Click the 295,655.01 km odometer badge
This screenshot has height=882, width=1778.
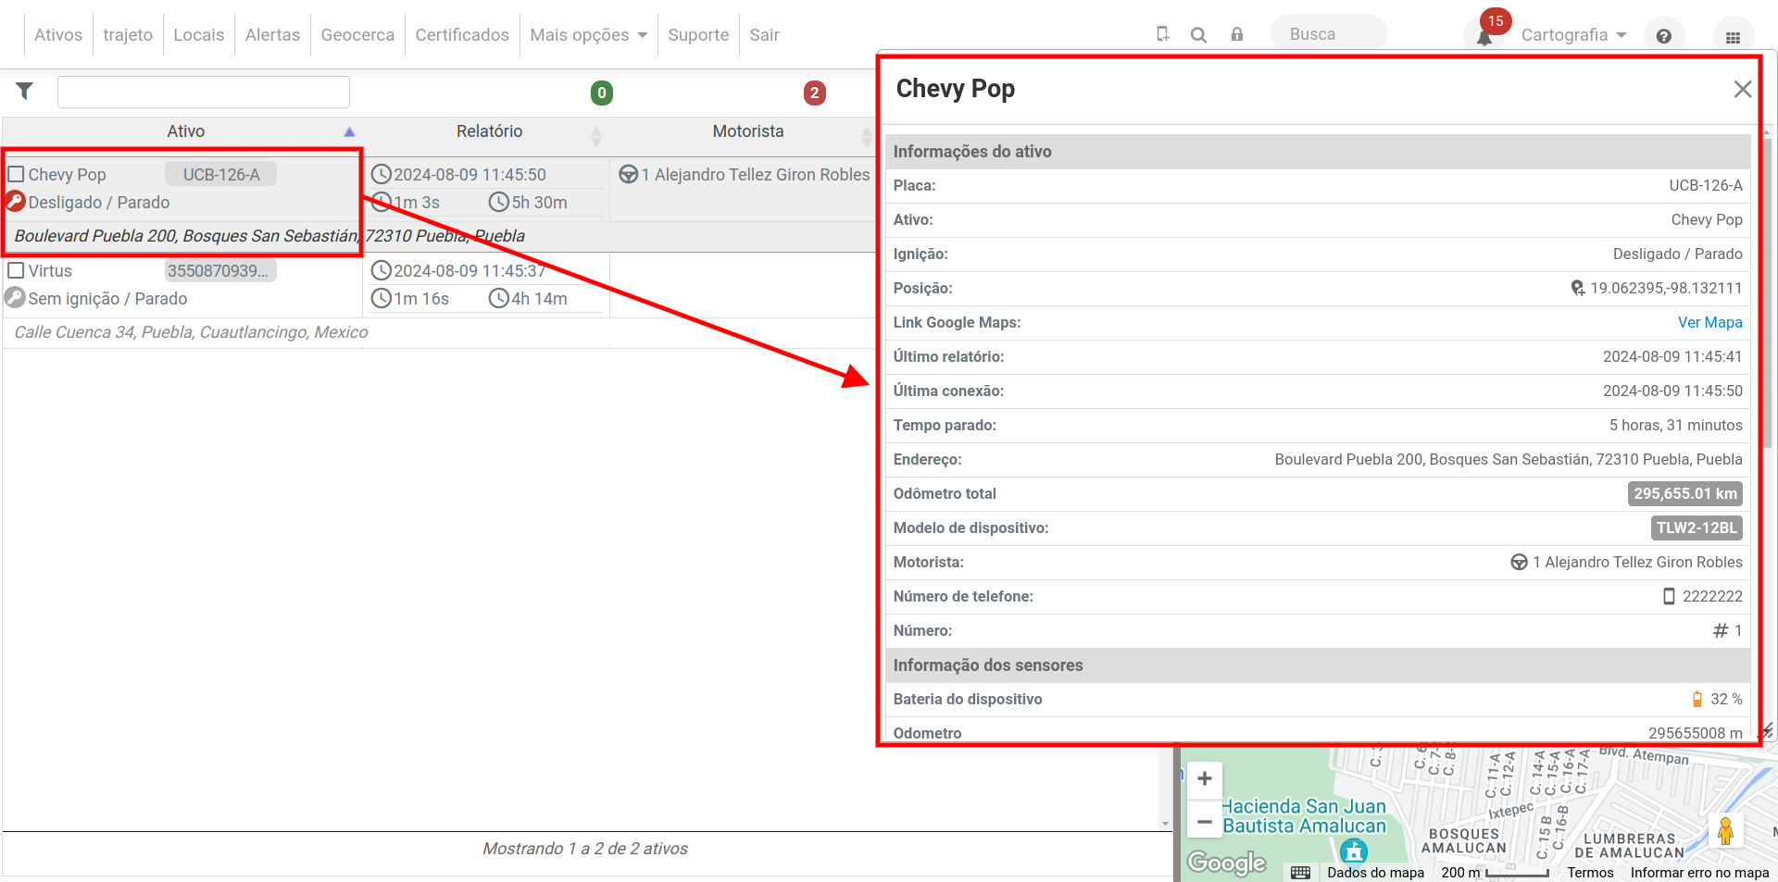pos(1684,493)
